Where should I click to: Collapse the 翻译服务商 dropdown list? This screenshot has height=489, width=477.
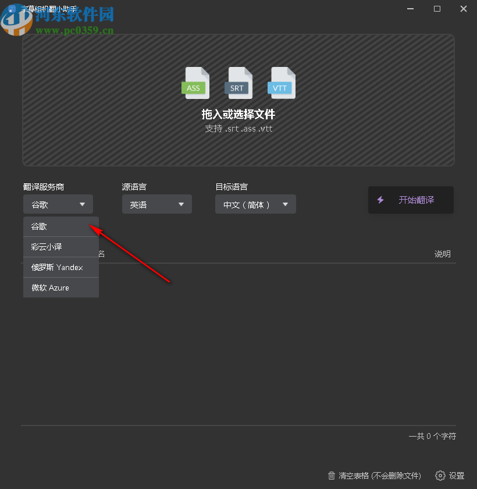coord(58,204)
